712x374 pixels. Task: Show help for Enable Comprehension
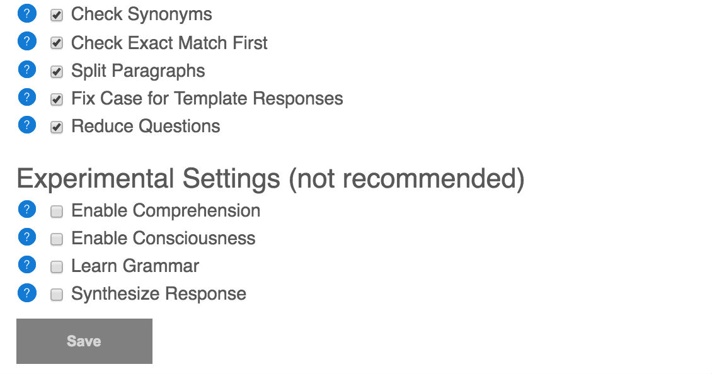26,209
